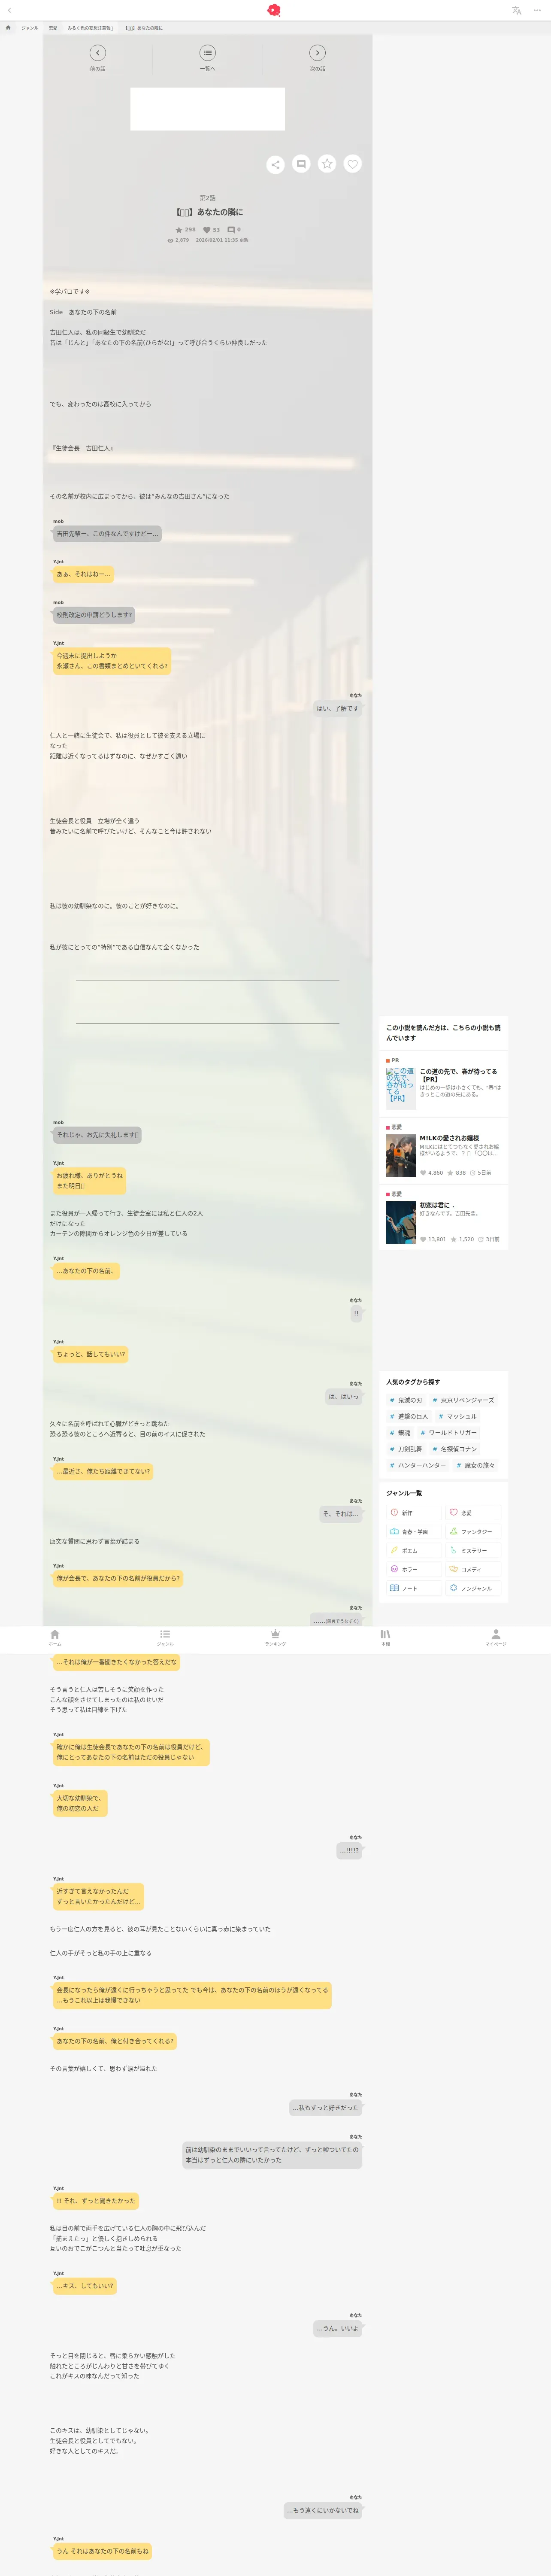Go back using the top-left arrow

[9, 10]
